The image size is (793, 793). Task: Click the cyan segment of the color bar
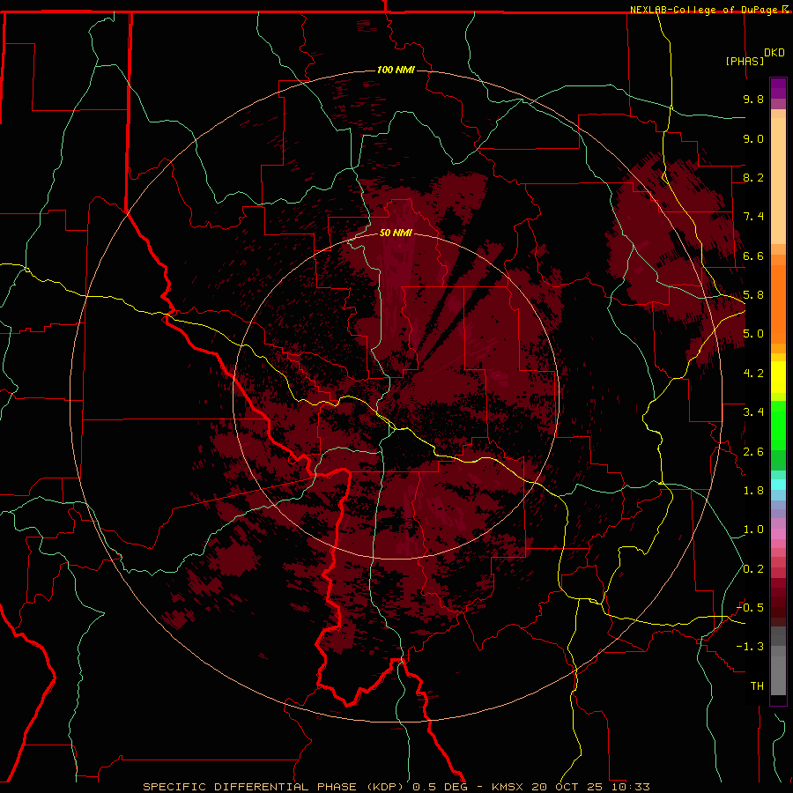[778, 485]
